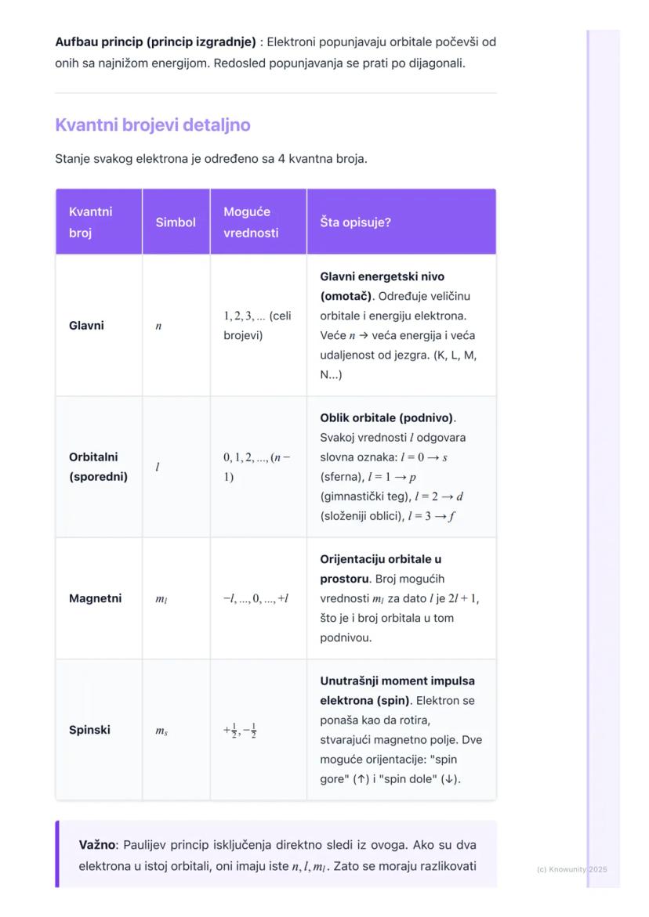
Task: Click the "Orijentaciju orbitale u prostoru" bold text
Action: [380, 569]
